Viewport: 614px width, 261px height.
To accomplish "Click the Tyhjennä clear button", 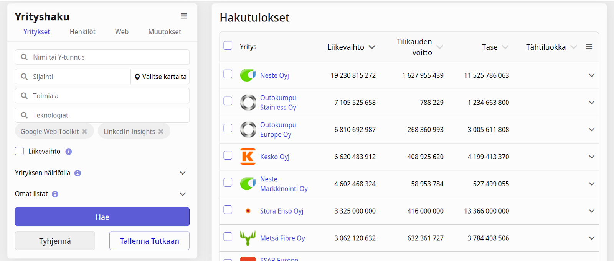I will [x=55, y=241].
